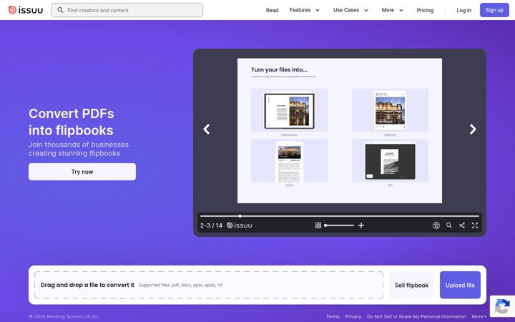Image resolution: width=515 pixels, height=322 pixels.
Task: Click the circular issuu icon in viewer toolbar
Action: [436, 225]
